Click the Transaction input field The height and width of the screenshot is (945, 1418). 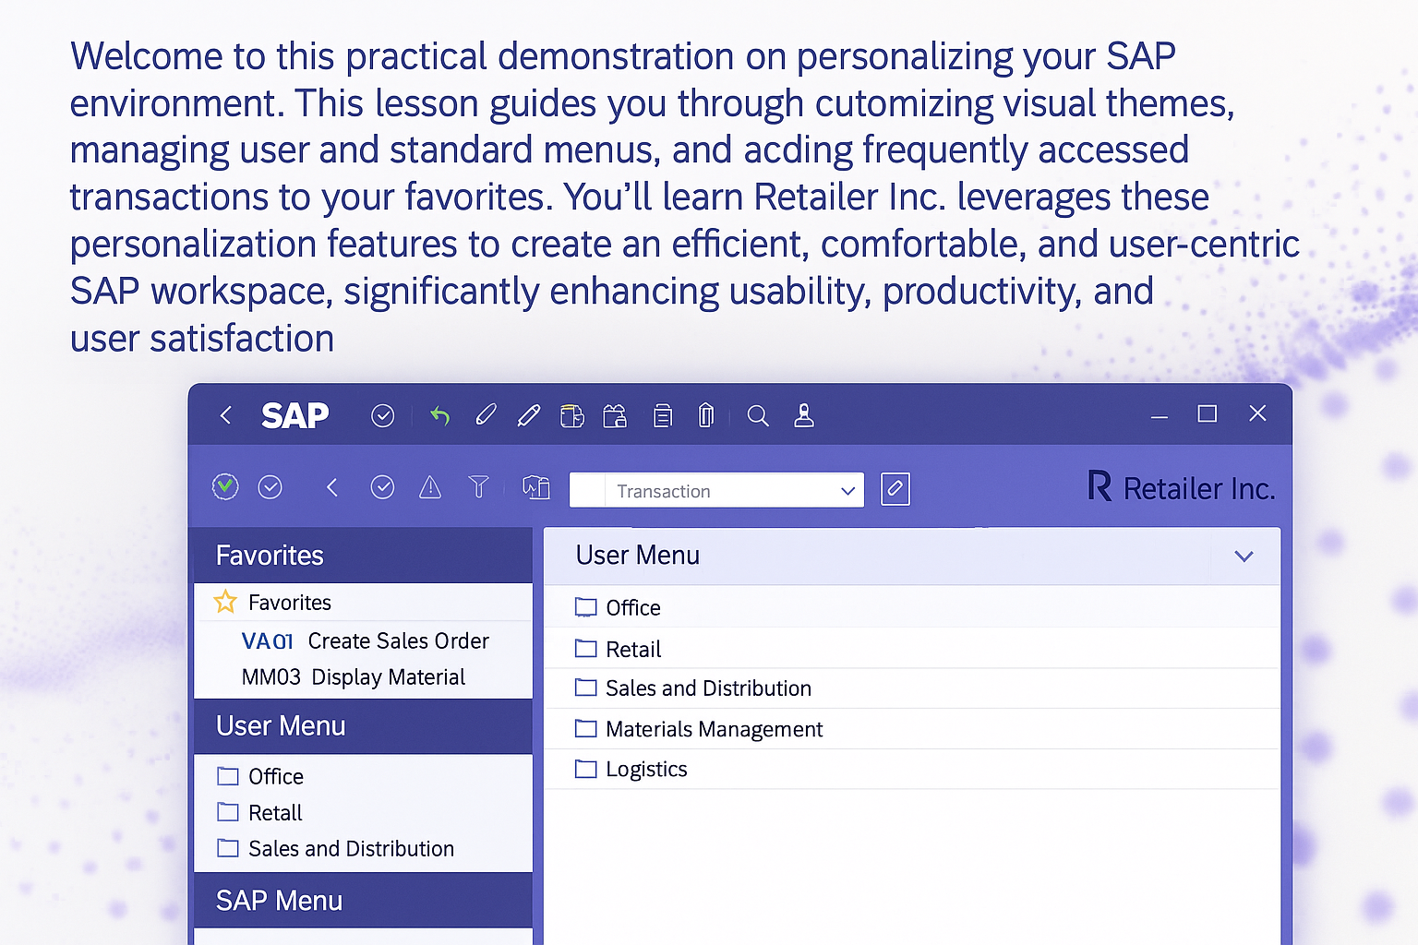tap(716, 490)
